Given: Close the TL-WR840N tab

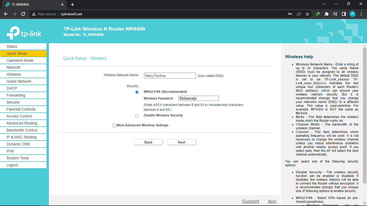Looking at the screenshot, I should [x=62, y=5].
